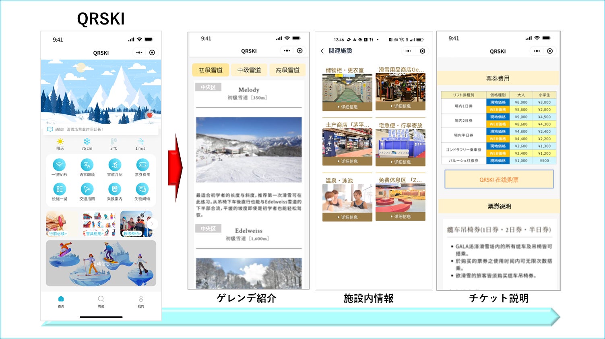Screen dimensions: 605x339
Task: Open 详细信息 under 储物柜・更衣室
Action: [347, 107]
